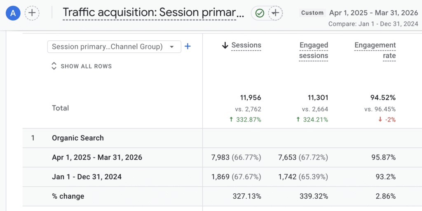The image size is (422, 211).
Task: Open date range Apr 1, 2025 - Mar 31, 2026
Action: point(374,13)
